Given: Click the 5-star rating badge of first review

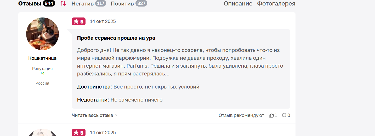Looking at the screenshot, I should click(79, 21).
